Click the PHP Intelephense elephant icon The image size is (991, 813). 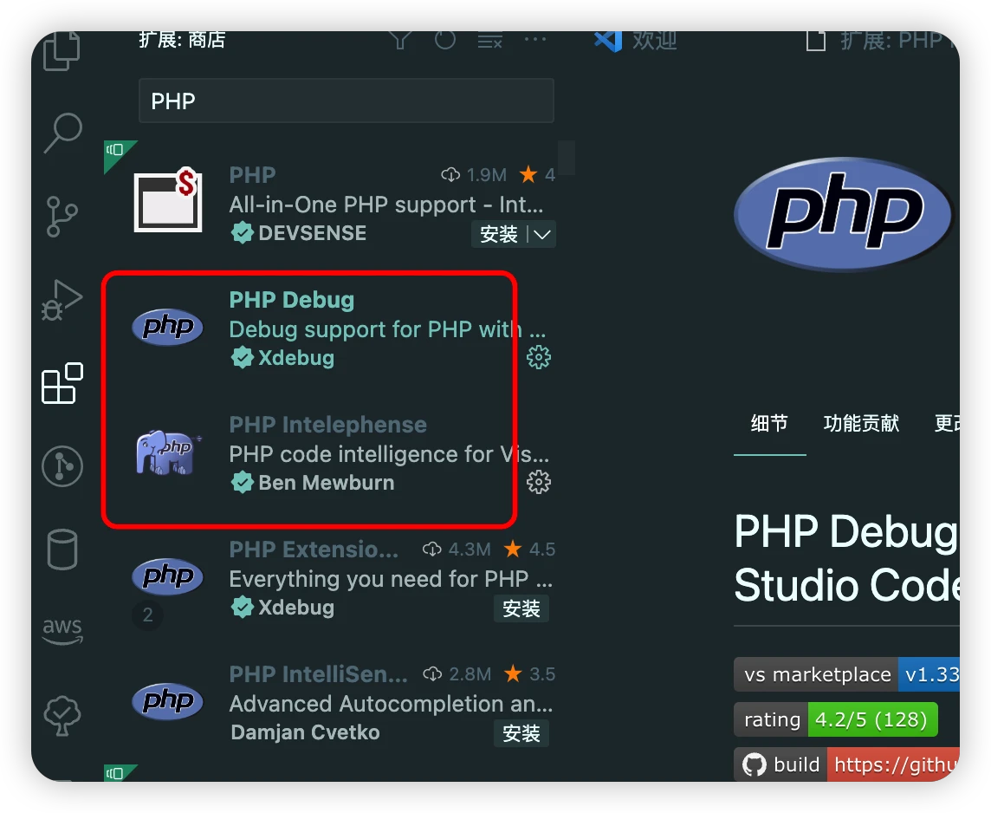point(168,452)
